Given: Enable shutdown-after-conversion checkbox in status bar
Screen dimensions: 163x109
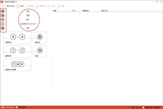Looking at the screenshot, I should click(143, 107).
